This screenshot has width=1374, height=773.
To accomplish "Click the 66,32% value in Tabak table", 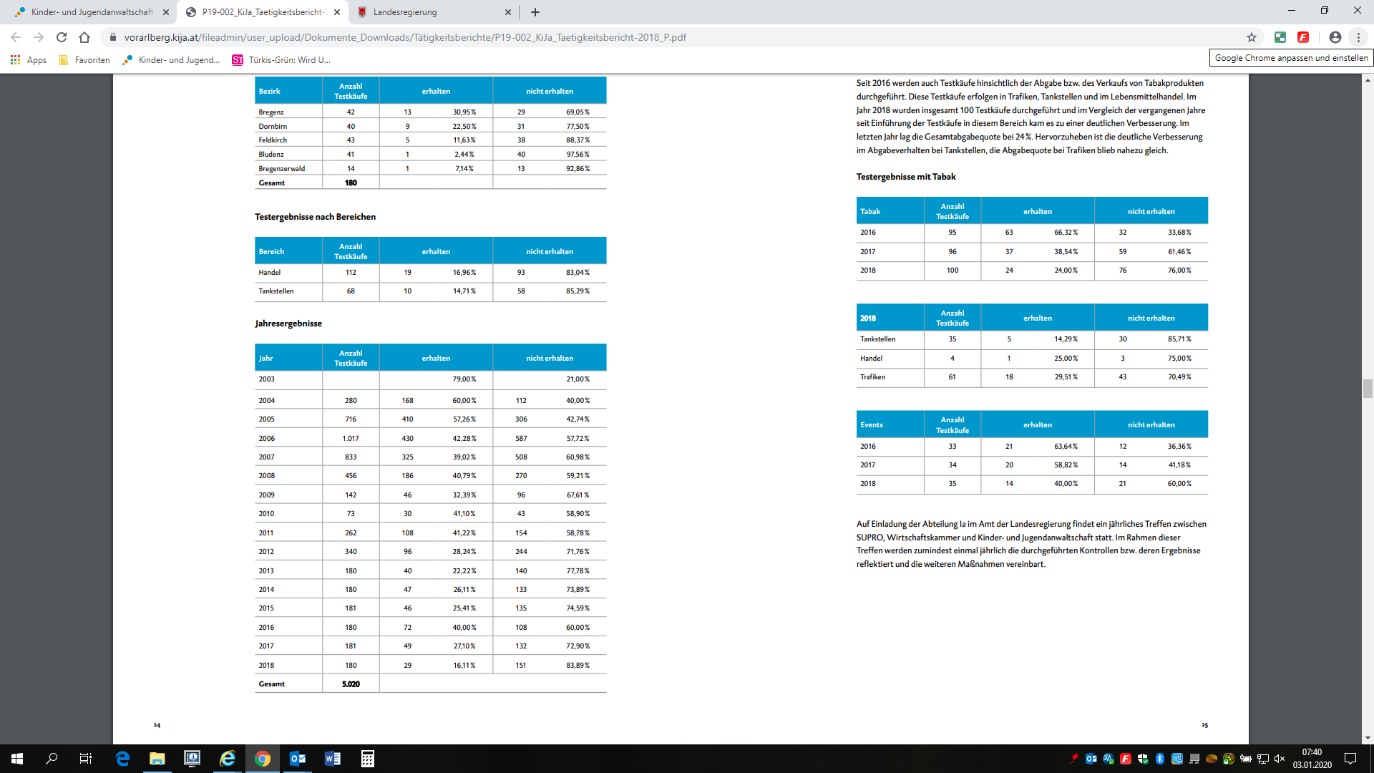I will (1066, 233).
